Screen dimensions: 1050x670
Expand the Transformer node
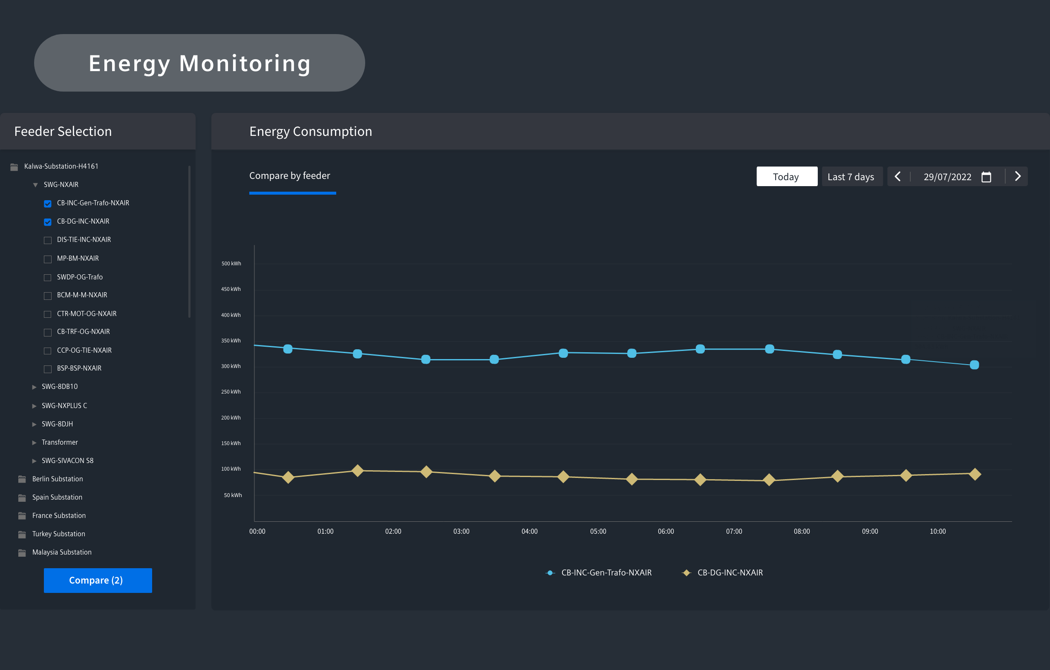tap(34, 443)
